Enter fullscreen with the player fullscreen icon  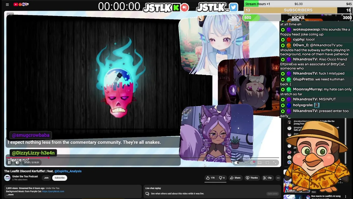(x=275, y=163)
